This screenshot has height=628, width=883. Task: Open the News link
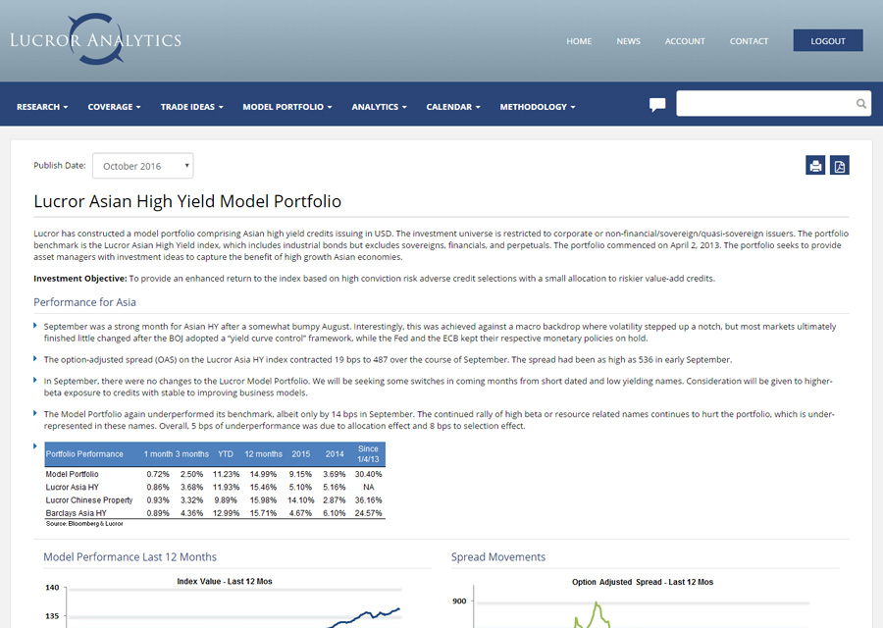pyautogui.click(x=629, y=41)
